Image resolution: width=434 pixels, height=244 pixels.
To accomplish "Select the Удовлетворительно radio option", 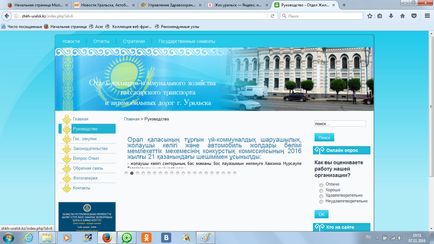I will [321, 196].
